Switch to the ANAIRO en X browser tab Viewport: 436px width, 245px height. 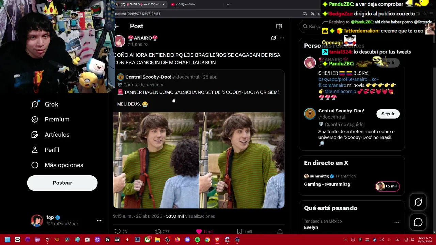click(x=140, y=4)
